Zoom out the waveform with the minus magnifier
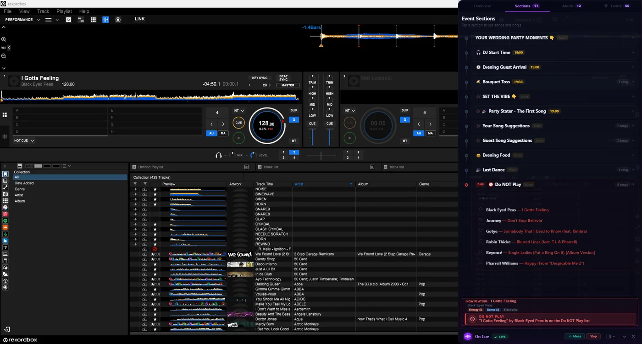Image resolution: width=642 pixels, height=344 pixels. (x=4, y=56)
